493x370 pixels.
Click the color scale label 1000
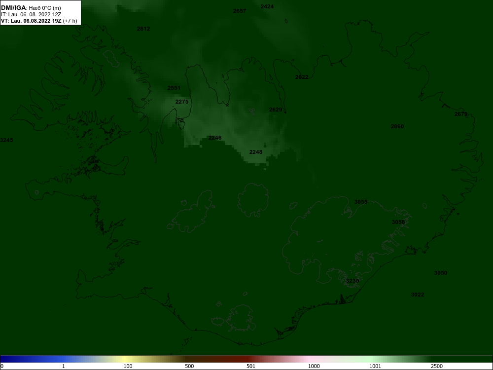314,366
